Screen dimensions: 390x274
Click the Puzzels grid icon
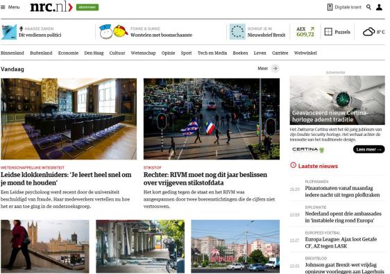click(x=328, y=32)
